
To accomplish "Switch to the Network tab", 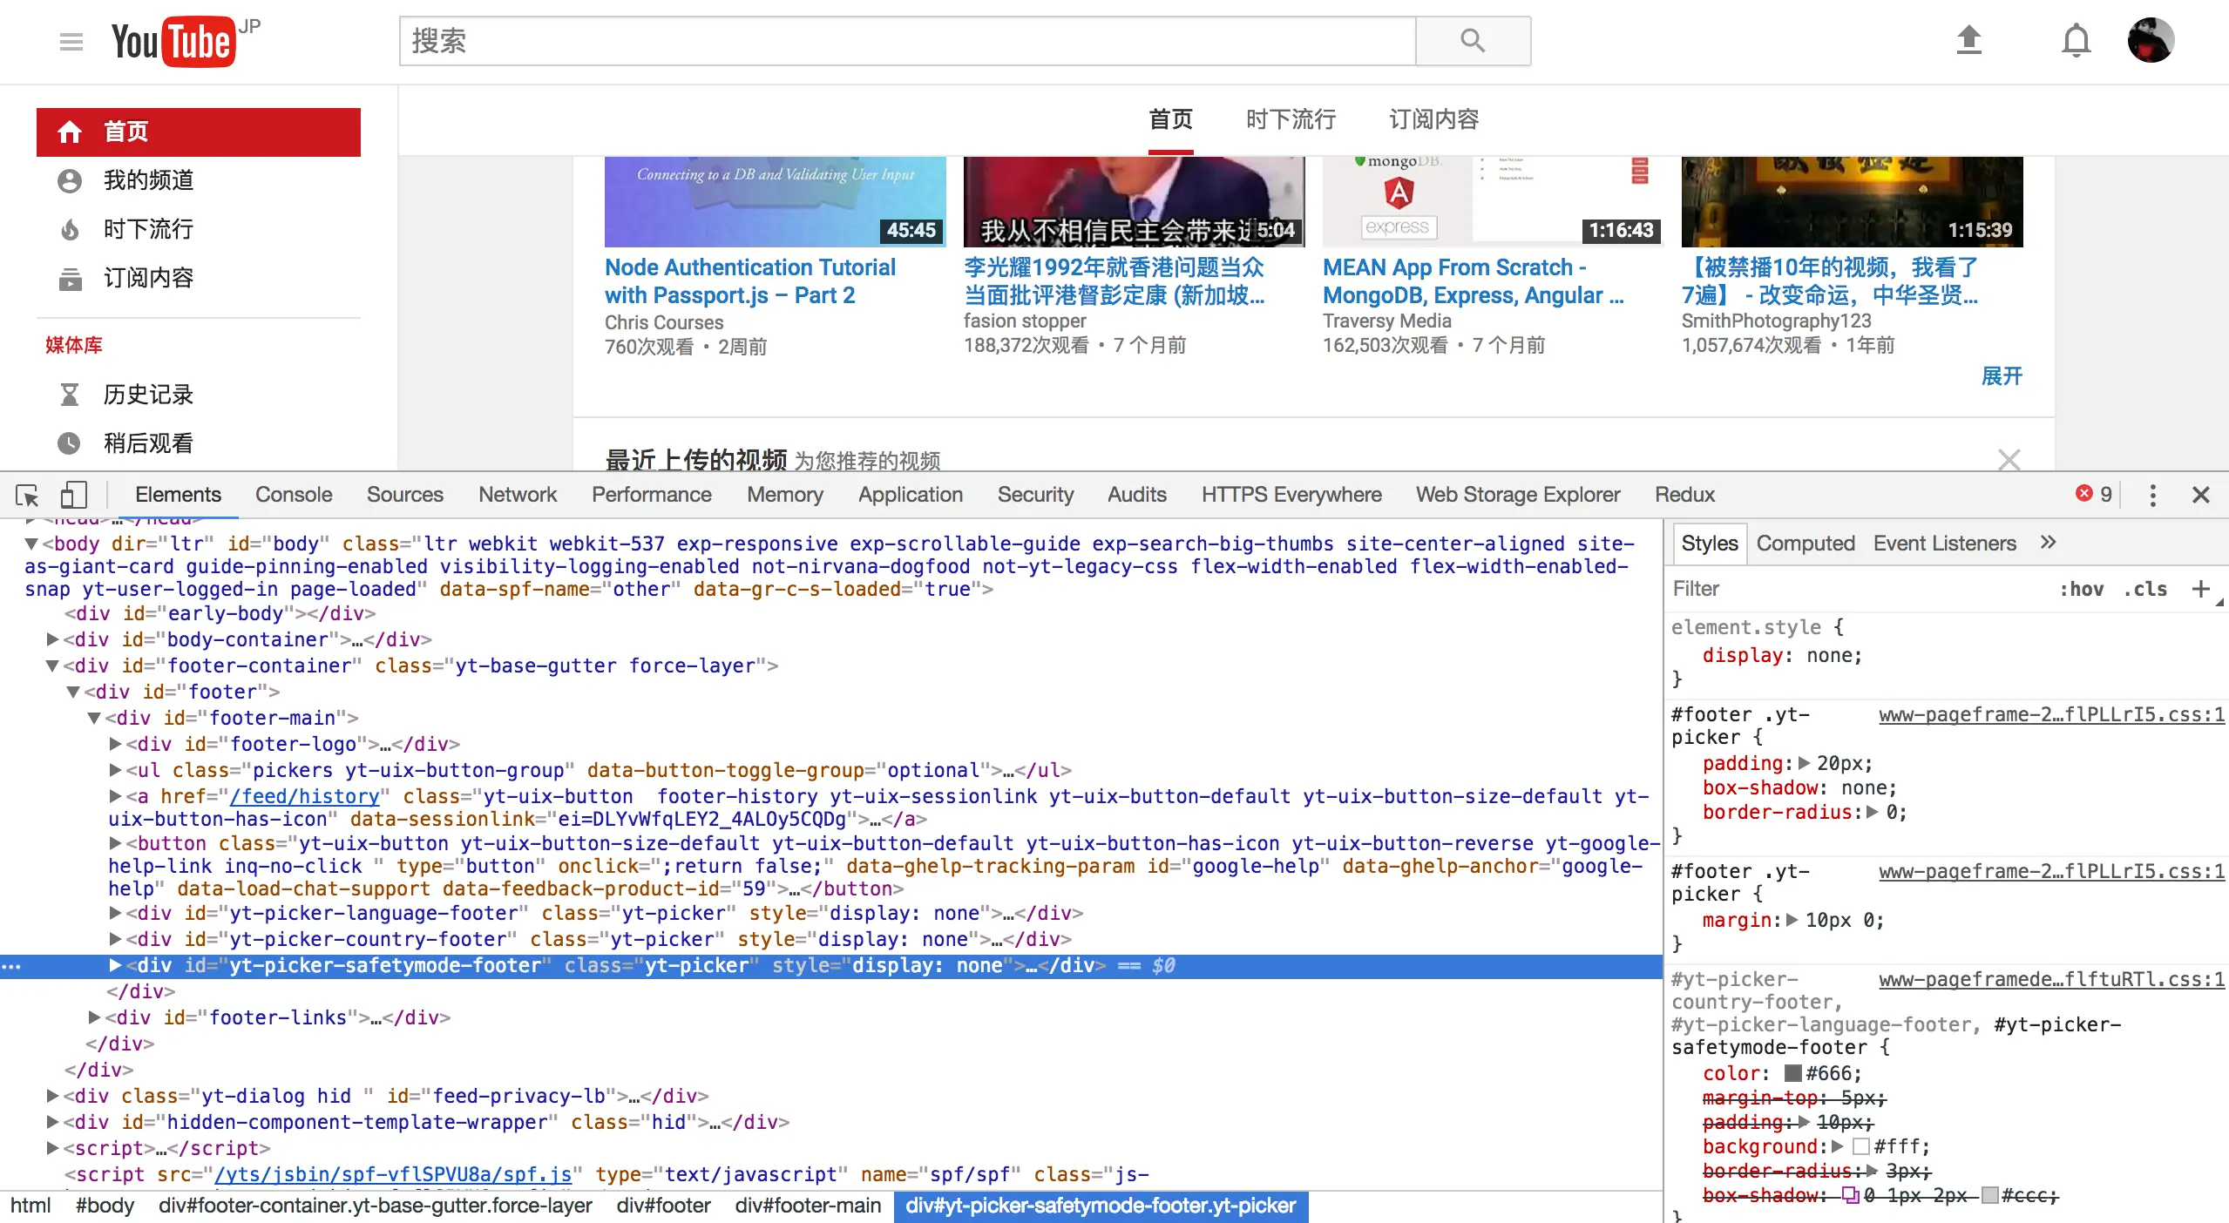I will 517,495.
